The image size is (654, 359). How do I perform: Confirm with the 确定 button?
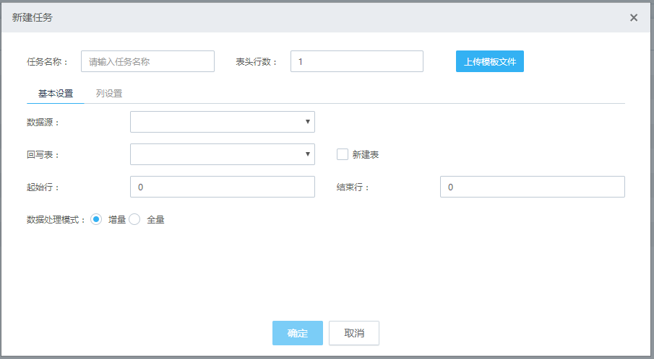[298, 333]
